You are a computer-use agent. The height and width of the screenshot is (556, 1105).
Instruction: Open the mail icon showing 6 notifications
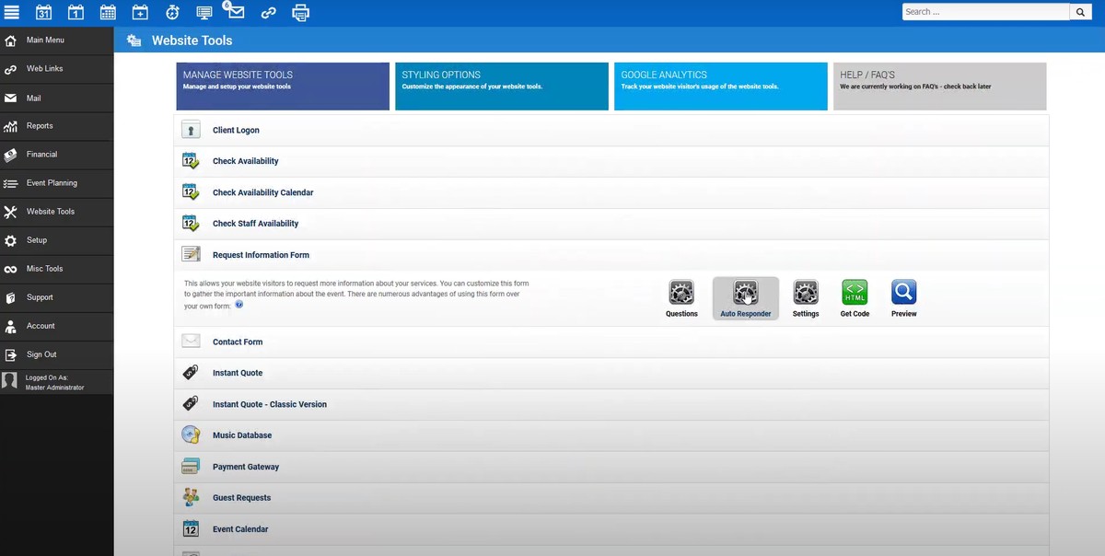[x=236, y=12]
